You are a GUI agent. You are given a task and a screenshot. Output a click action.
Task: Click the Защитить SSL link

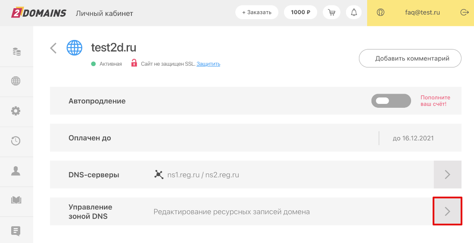click(x=208, y=64)
